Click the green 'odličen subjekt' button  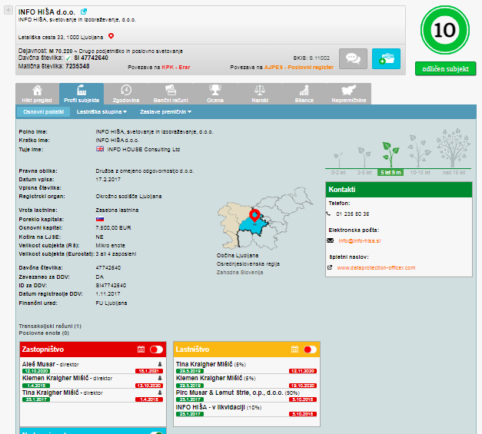click(445, 69)
